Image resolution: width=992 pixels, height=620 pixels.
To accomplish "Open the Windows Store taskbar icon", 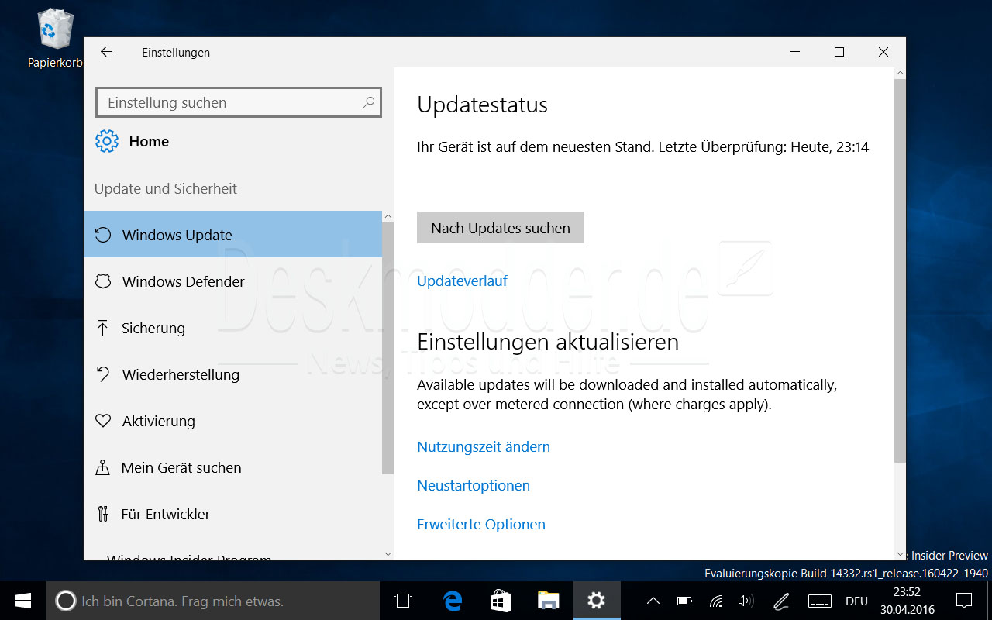I will (x=501, y=601).
